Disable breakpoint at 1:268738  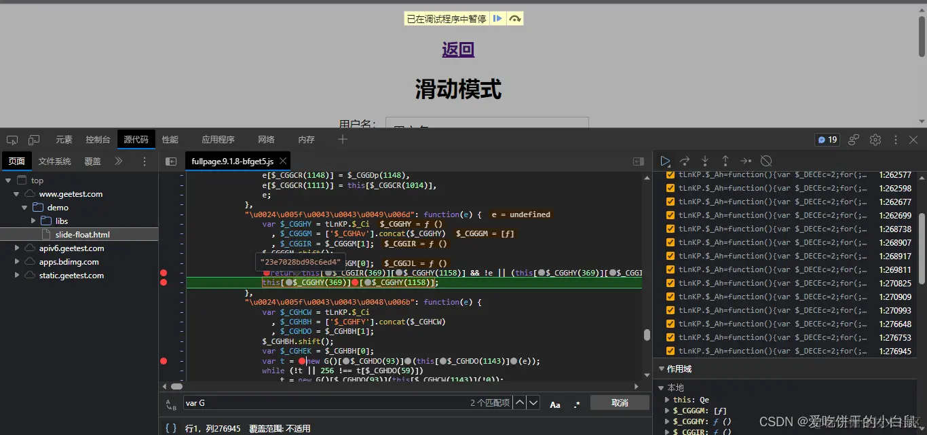tap(670, 229)
